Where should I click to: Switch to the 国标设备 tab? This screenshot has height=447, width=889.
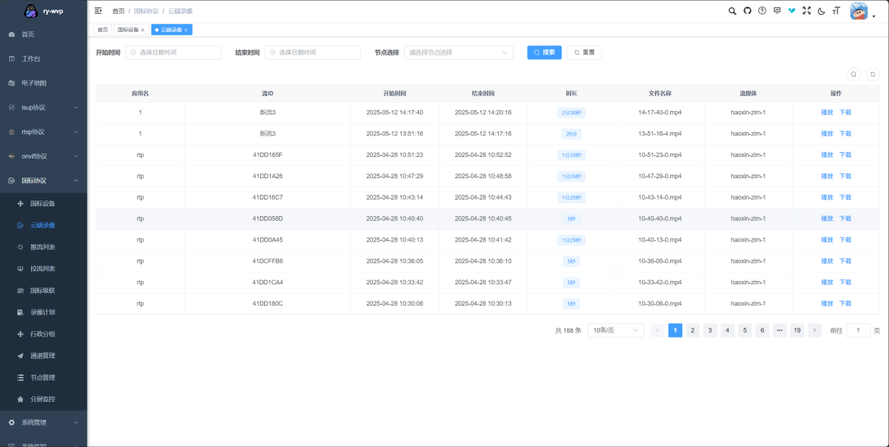point(128,30)
